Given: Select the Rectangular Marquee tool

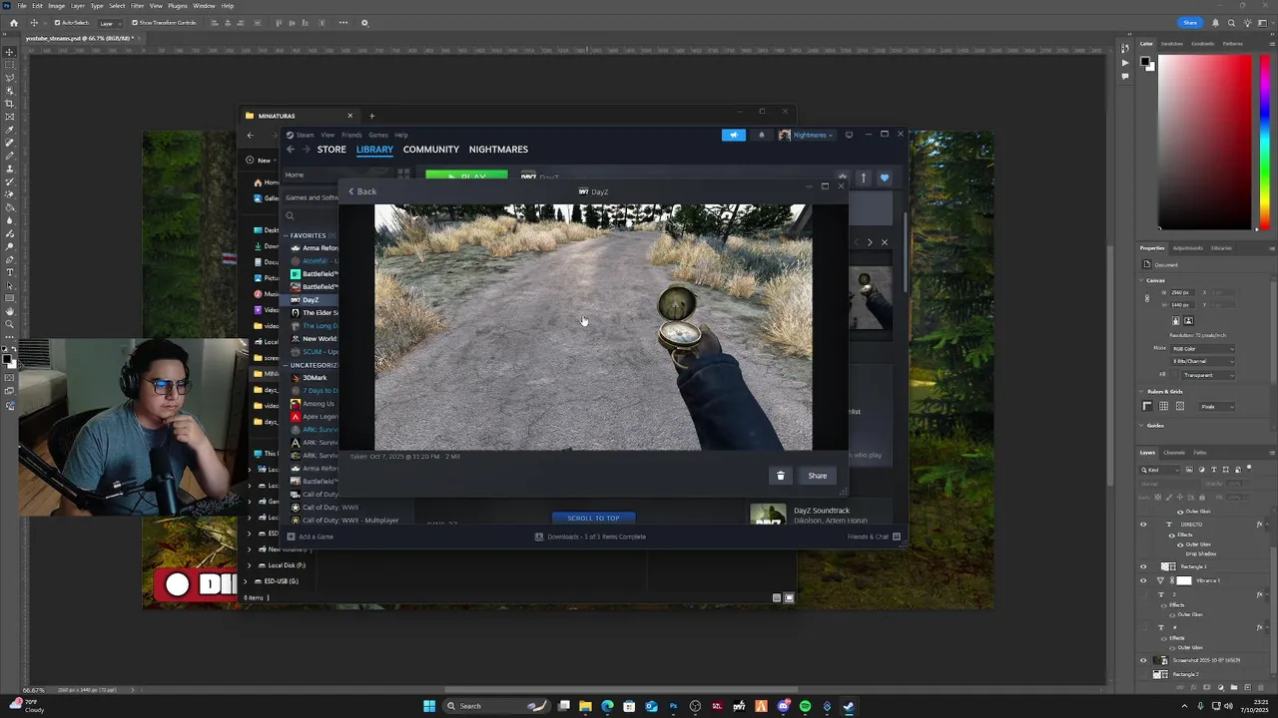Looking at the screenshot, I should [10, 65].
